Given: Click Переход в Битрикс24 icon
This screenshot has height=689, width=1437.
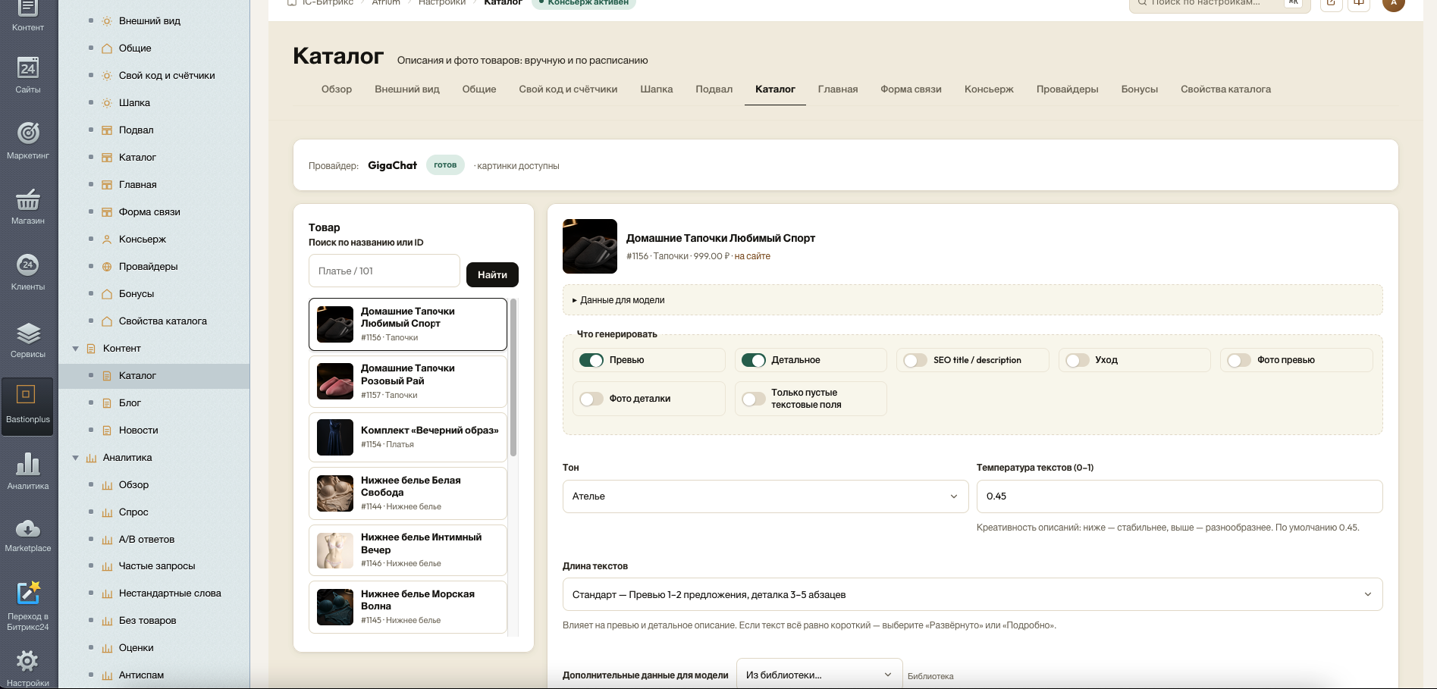Looking at the screenshot, I should 28,593.
